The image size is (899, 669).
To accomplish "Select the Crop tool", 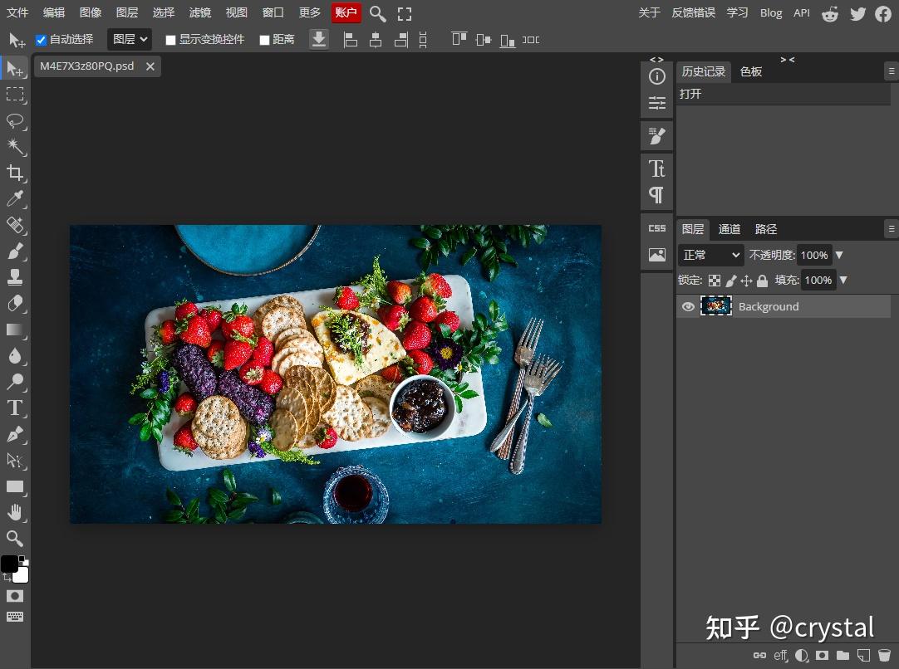I will point(15,173).
